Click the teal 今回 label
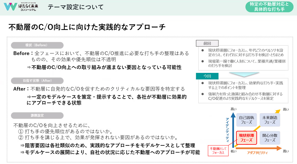The width and height of the screenshot is (297, 164). 207,76
